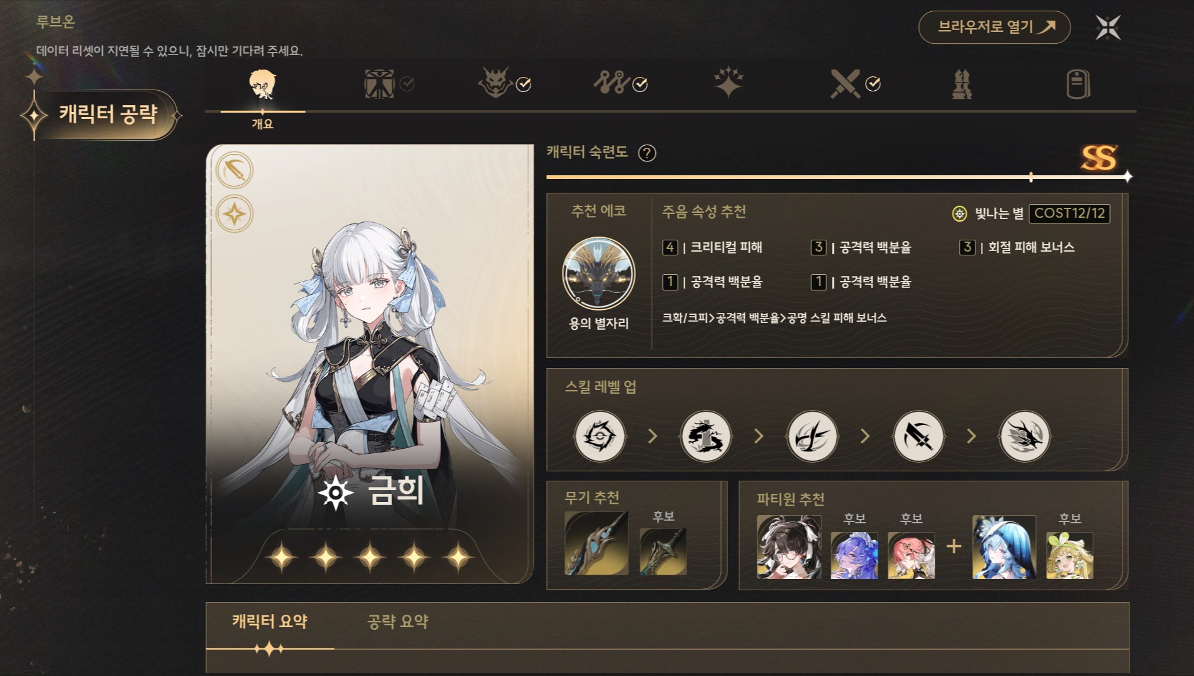The height and width of the screenshot is (676, 1194).
Task: Select the Vitruvian figure tab icon
Action: (379, 84)
